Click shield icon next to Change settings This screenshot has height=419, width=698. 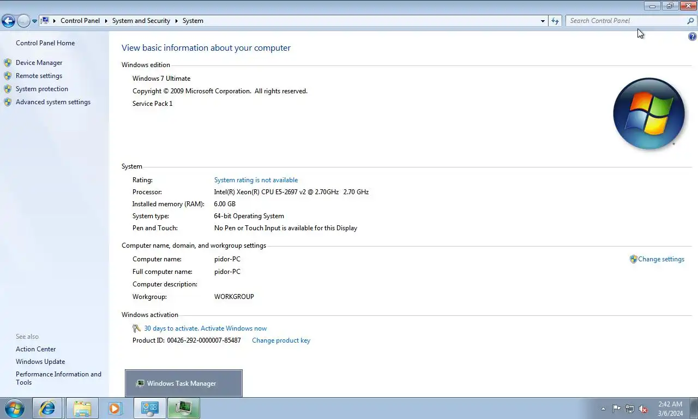633,259
